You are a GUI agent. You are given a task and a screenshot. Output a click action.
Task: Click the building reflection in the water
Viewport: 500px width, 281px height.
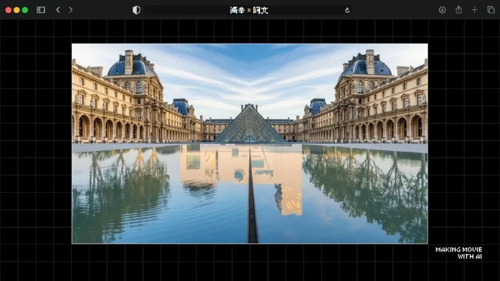click(241, 173)
